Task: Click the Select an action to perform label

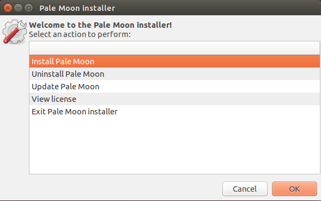Action: click(x=80, y=34)
